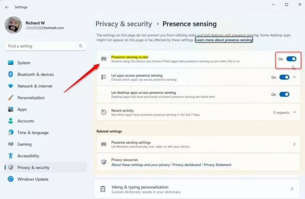The width and height of the screenshot is (305, 199).
Task: Click the Personalization paintbrush icon
Action: [10, 98]
